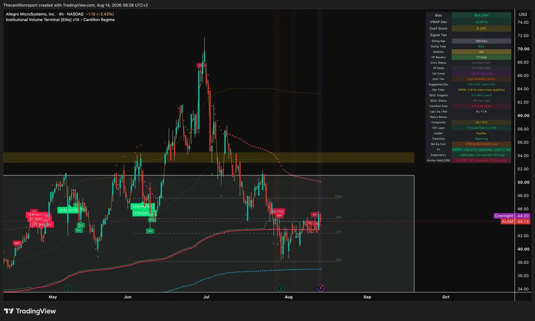The height and width of the screenshot is (321, 535).
Task: Click the Composite +5 / 10.5 value
Action: click(x=481, y=123)
